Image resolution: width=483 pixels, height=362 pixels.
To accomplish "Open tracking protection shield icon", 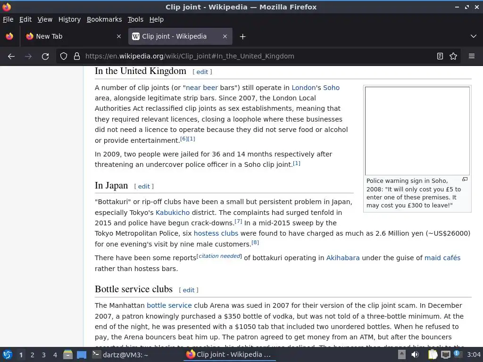I will (x=64, y=57).
